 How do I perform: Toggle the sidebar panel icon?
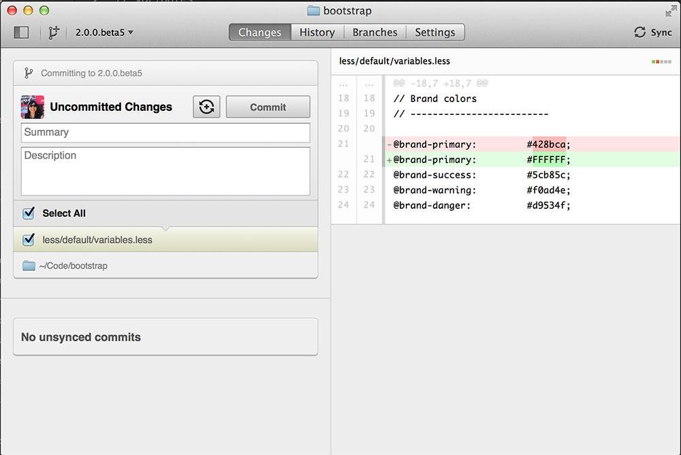coord(21,33)
